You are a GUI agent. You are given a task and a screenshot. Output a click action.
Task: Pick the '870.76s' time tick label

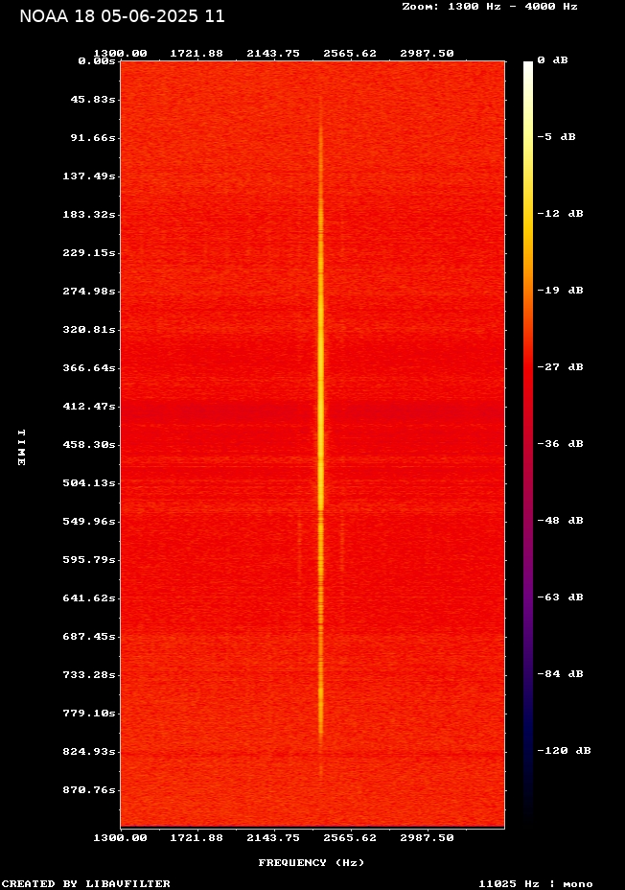89,790
